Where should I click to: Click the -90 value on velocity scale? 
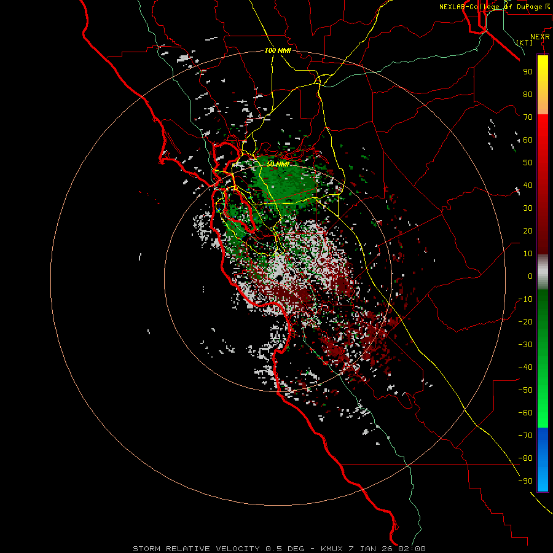point(525,481)
